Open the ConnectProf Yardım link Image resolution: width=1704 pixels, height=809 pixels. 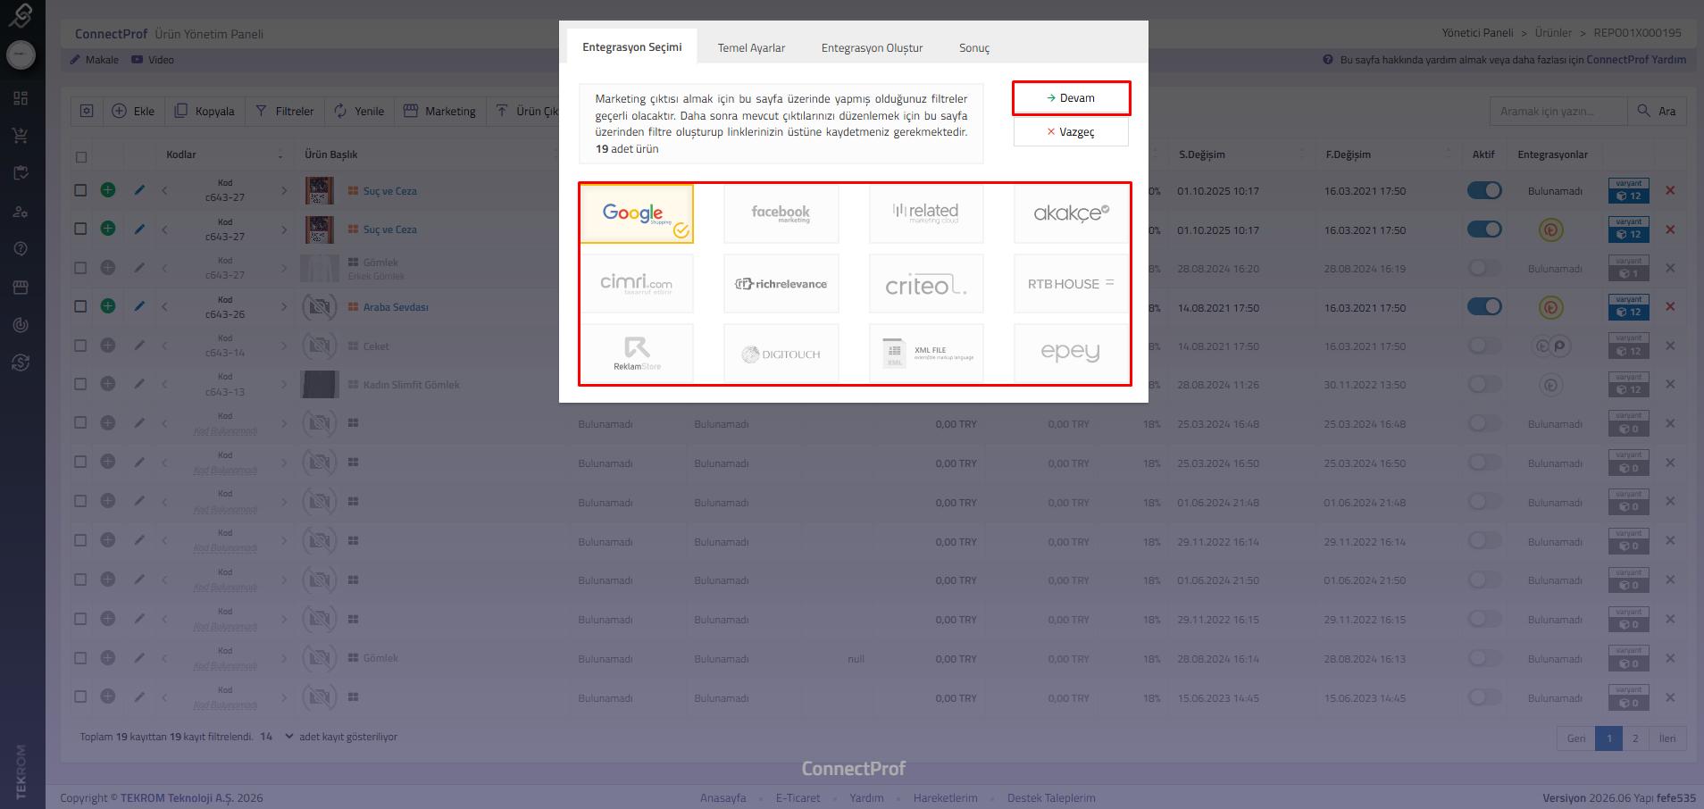(x=1636, y=60)
